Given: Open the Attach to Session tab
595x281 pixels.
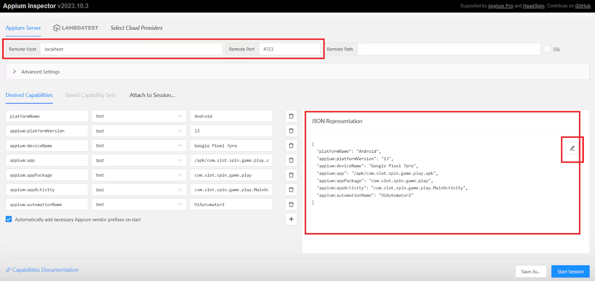Looking at the screenshot, I should coord(152,95).
